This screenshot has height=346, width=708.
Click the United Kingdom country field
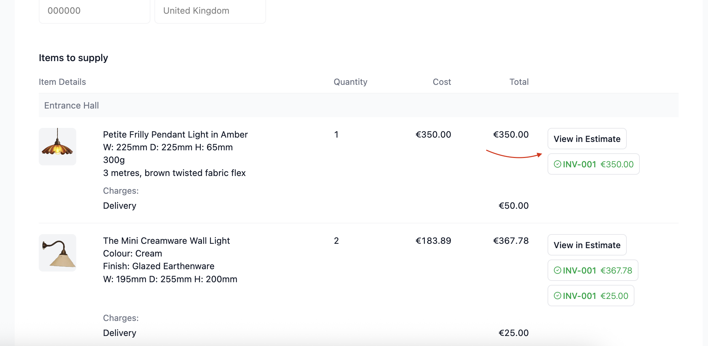click(210, 11)
